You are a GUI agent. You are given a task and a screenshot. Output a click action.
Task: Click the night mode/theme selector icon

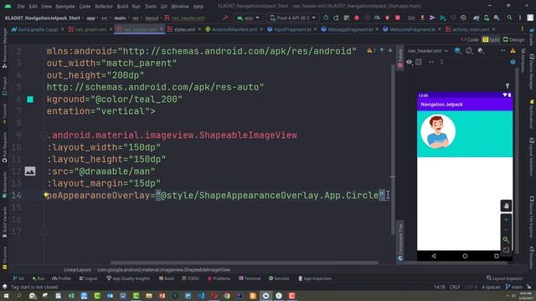[481, 51]
